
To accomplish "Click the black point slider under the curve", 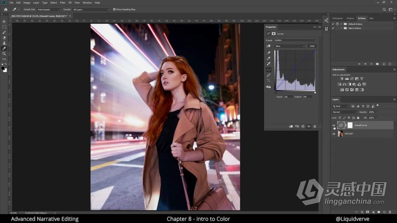I will coord(275,93).
